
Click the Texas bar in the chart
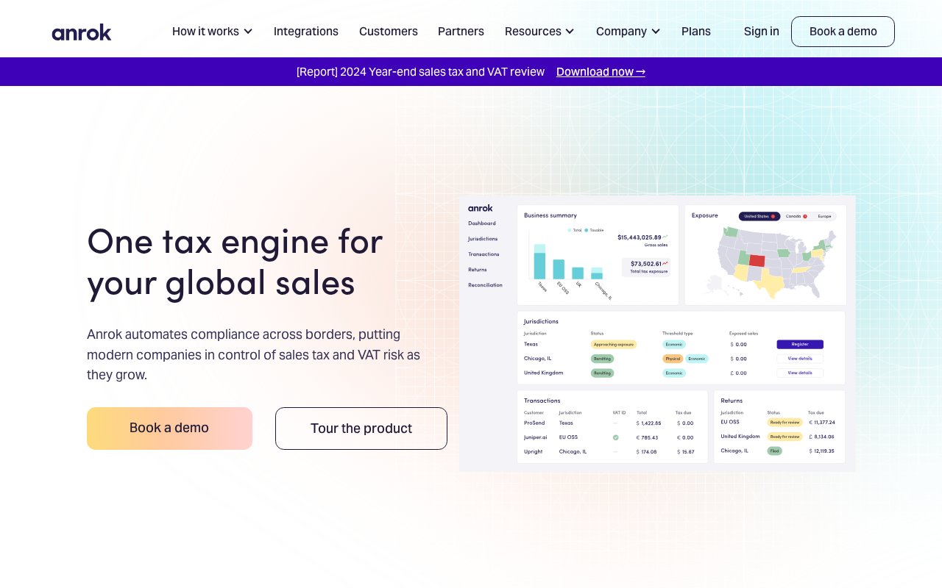(539, 262)
